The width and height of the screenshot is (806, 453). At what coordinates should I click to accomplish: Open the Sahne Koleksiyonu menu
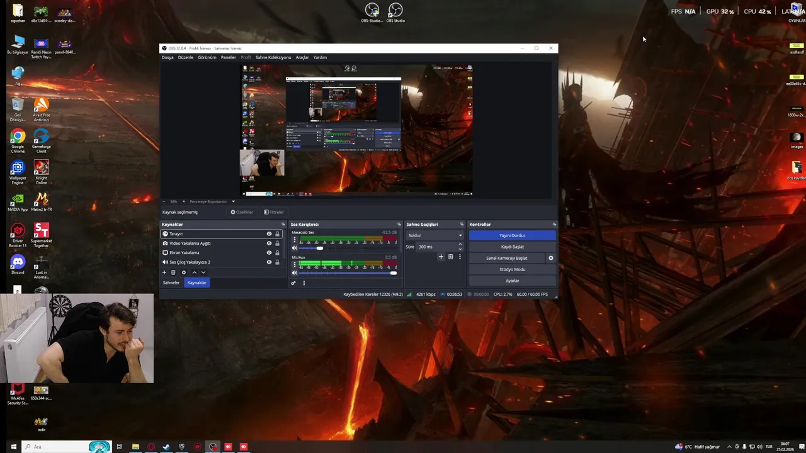(273, 57)
